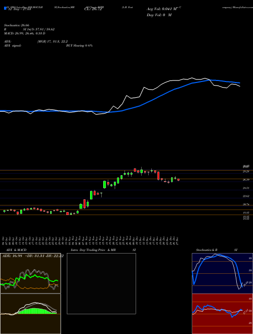The width and height of the screenshot is (253, 334).
Task: Click the 20.74 price axis label
Action: 246,204
